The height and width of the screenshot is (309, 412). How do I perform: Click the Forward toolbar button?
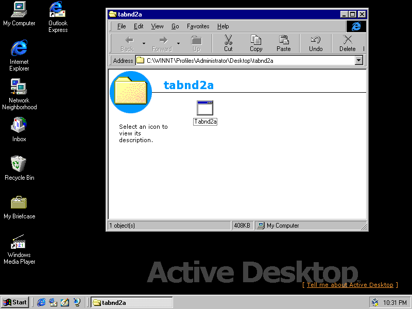(162, 44)
